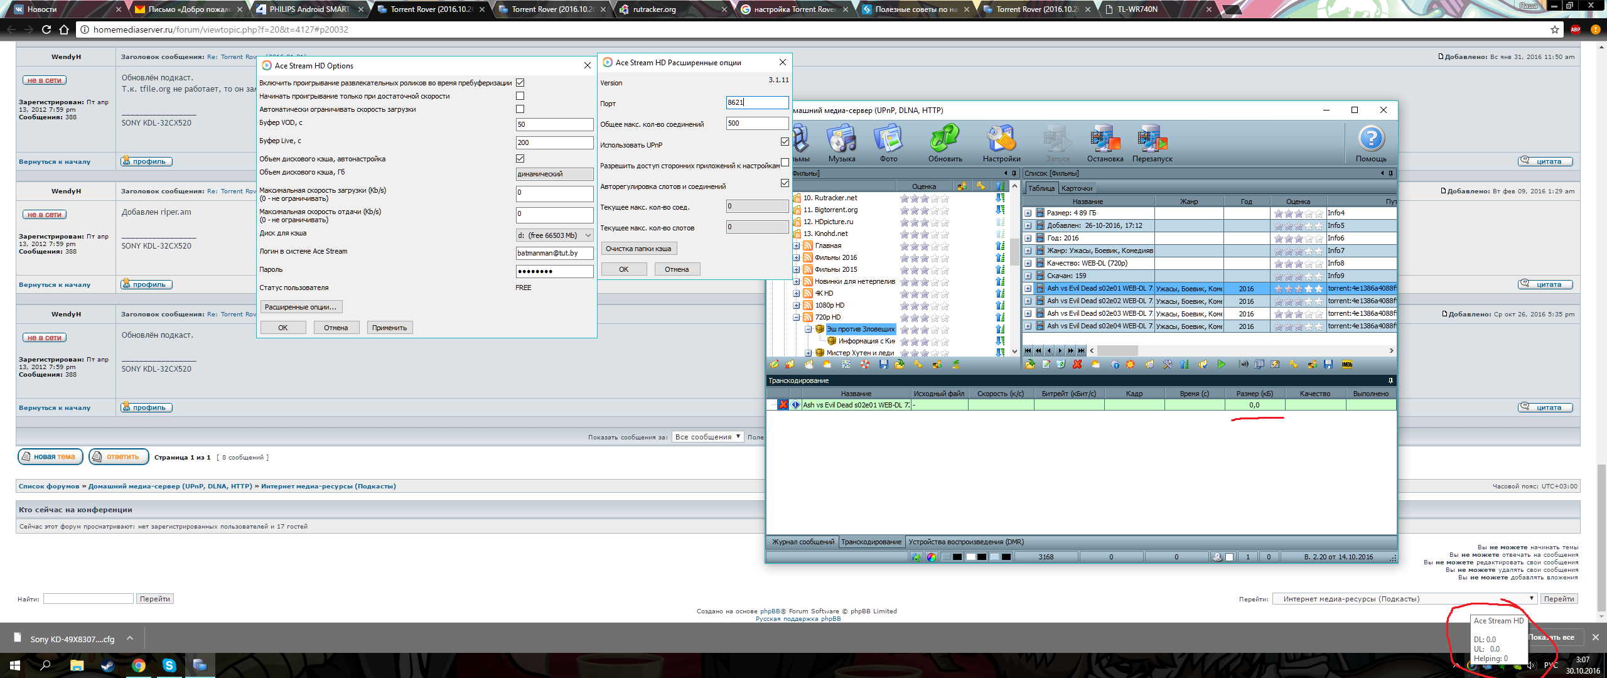Bookmark this page with the star icon
Viewport: 1607px width, 678px height.
(1554, 30)
